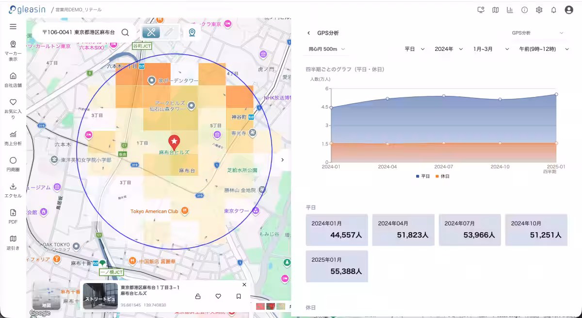Open the 2024年 year dropdown
Viewport: 582px width, 318px height.
[449, 49]
